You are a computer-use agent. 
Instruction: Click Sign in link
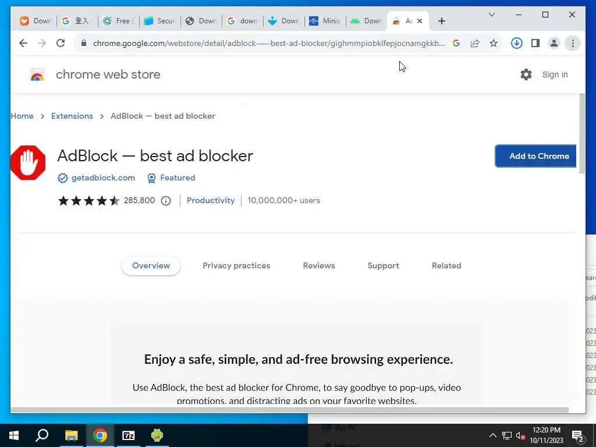point(555,74)
